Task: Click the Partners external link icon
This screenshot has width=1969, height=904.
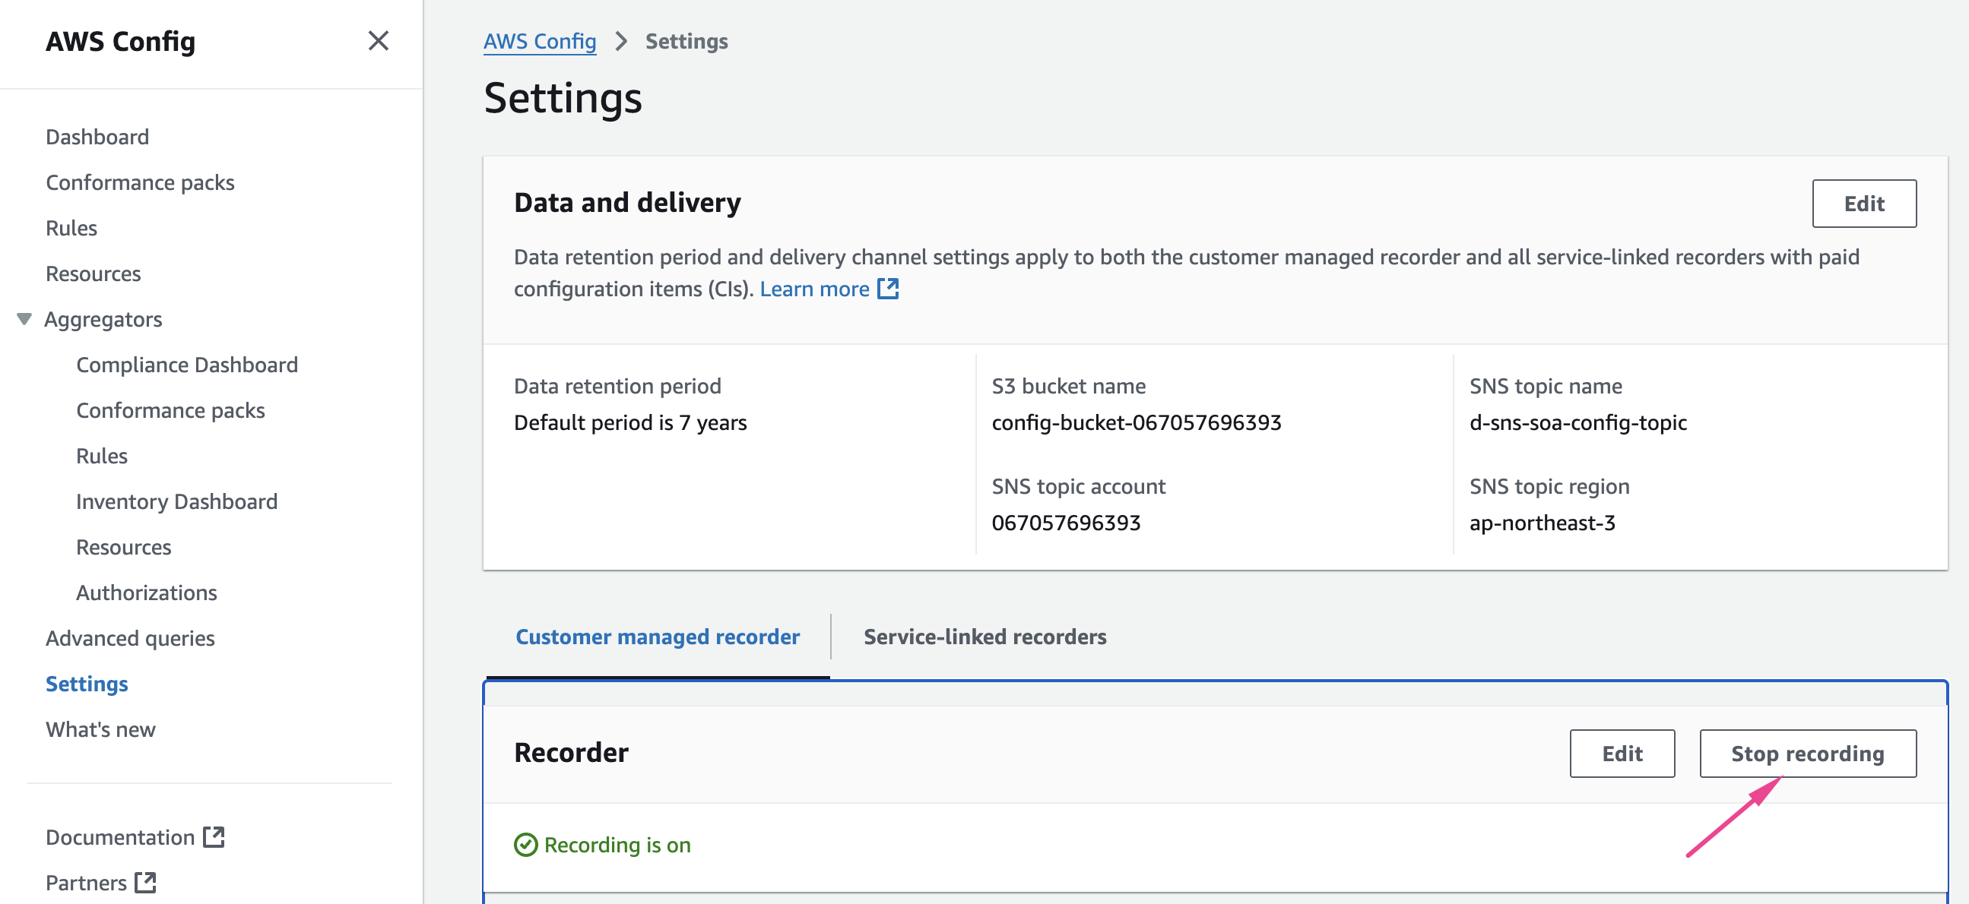Action: [x=145, y=883]
